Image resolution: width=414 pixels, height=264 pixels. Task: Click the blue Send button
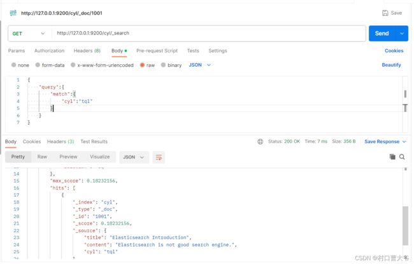[382, 34]
